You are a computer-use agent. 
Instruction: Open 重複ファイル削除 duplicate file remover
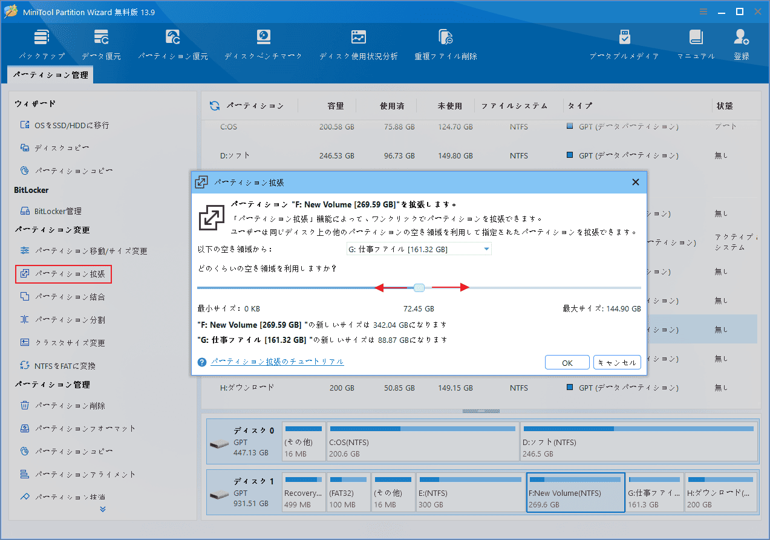tap(446, 45)
